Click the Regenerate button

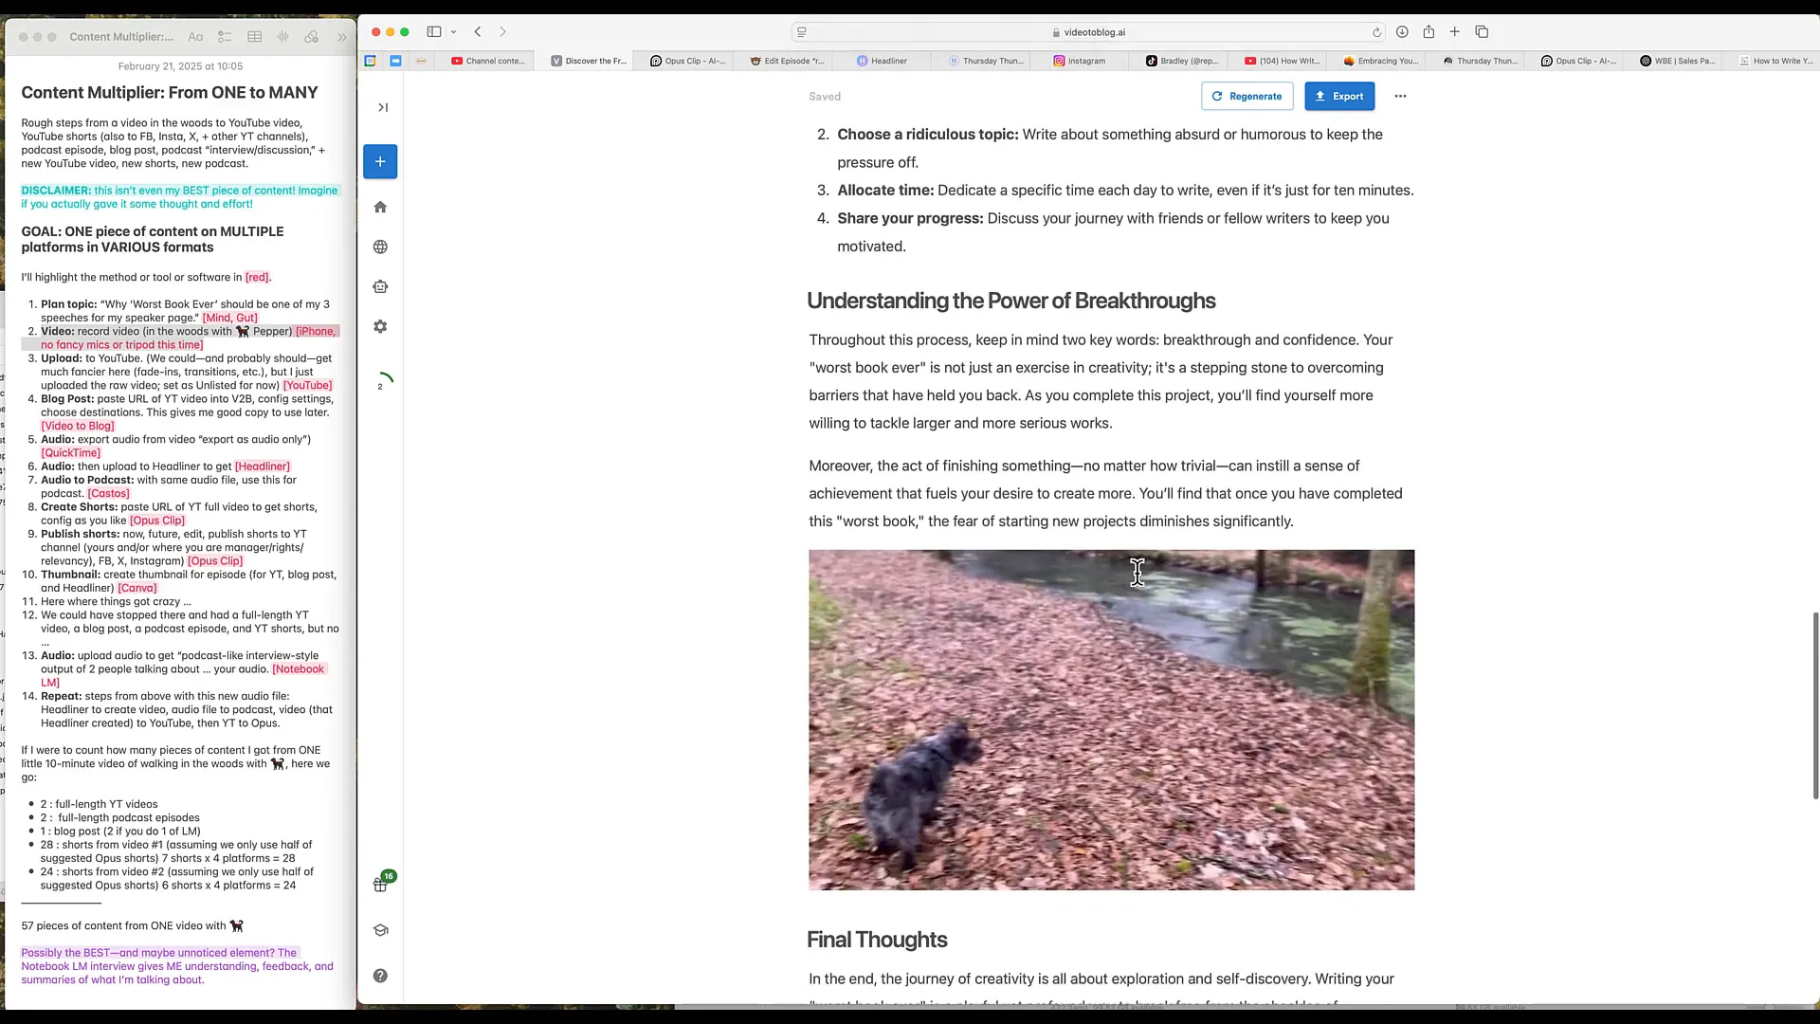coord(1247,96)
